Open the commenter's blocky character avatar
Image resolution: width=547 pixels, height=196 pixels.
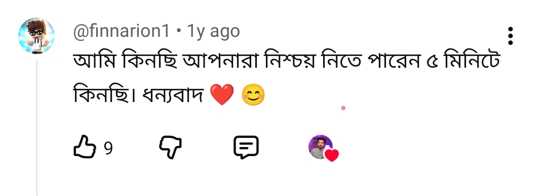(x=36, y=36)
